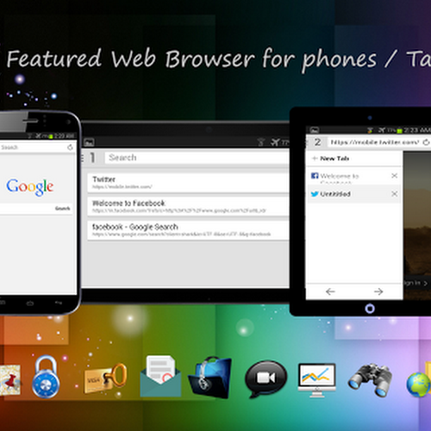The image size is (431, 431).
Task: Click the zipped blue folder icon
Action: (209, 378)
